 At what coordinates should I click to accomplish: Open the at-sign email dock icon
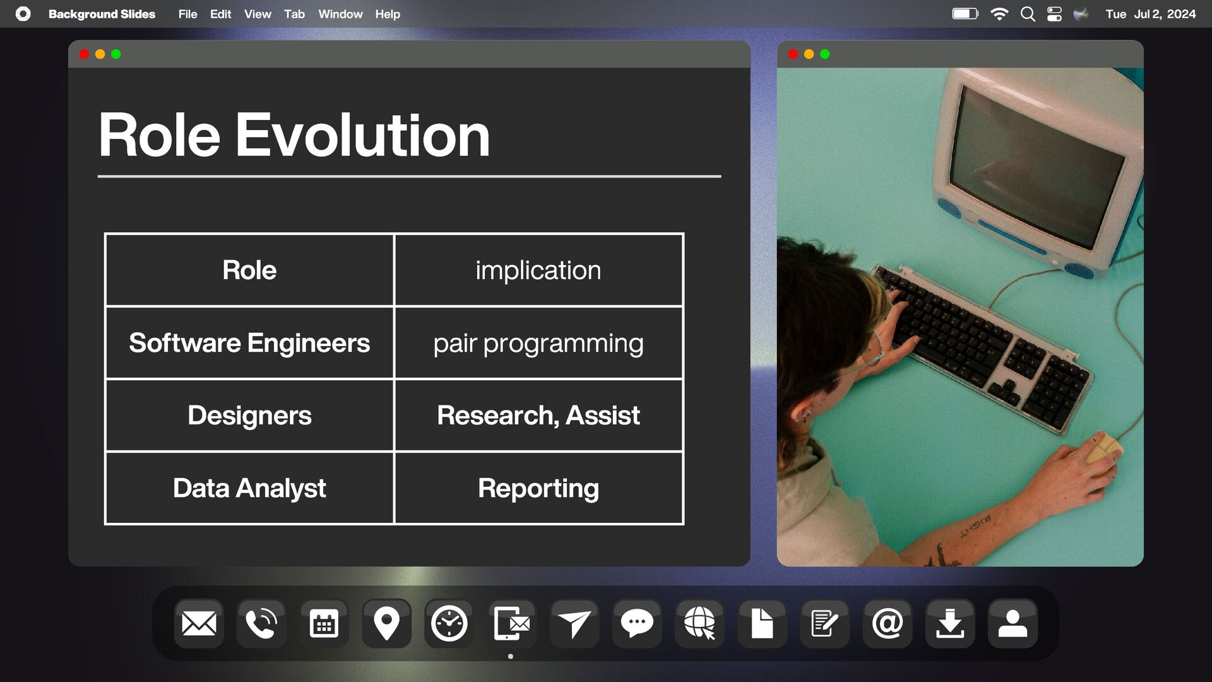click(887, 624)
